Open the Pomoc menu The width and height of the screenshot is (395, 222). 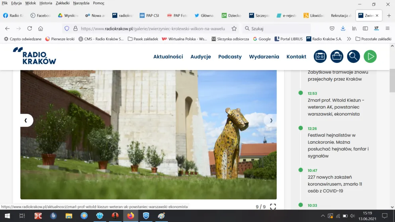[98, 3]
